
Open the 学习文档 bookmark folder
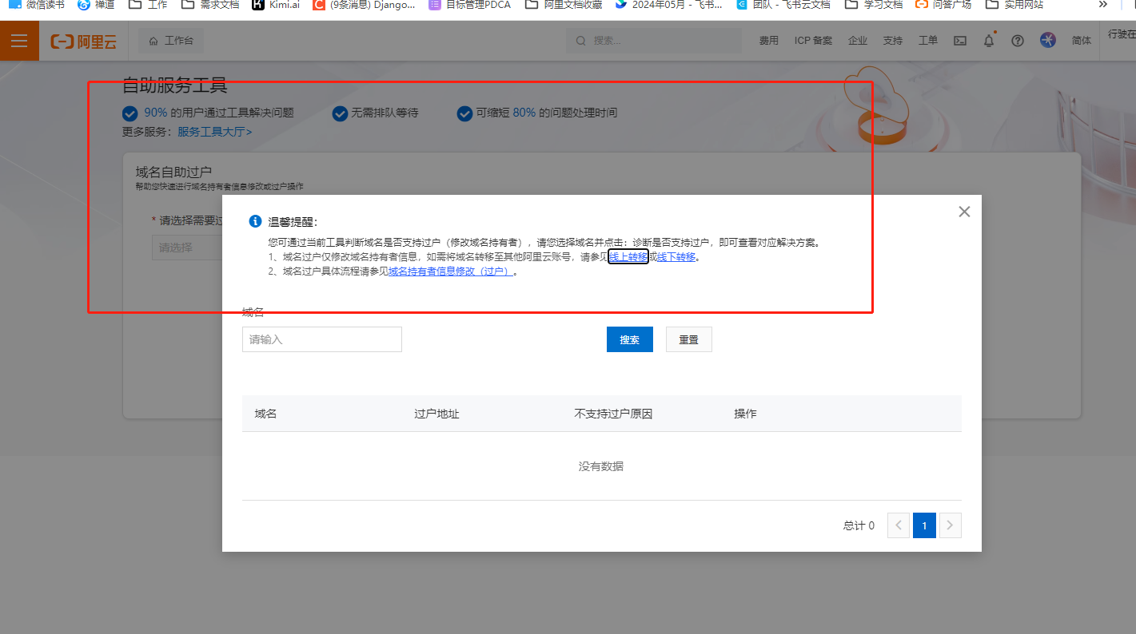[874, 5]
